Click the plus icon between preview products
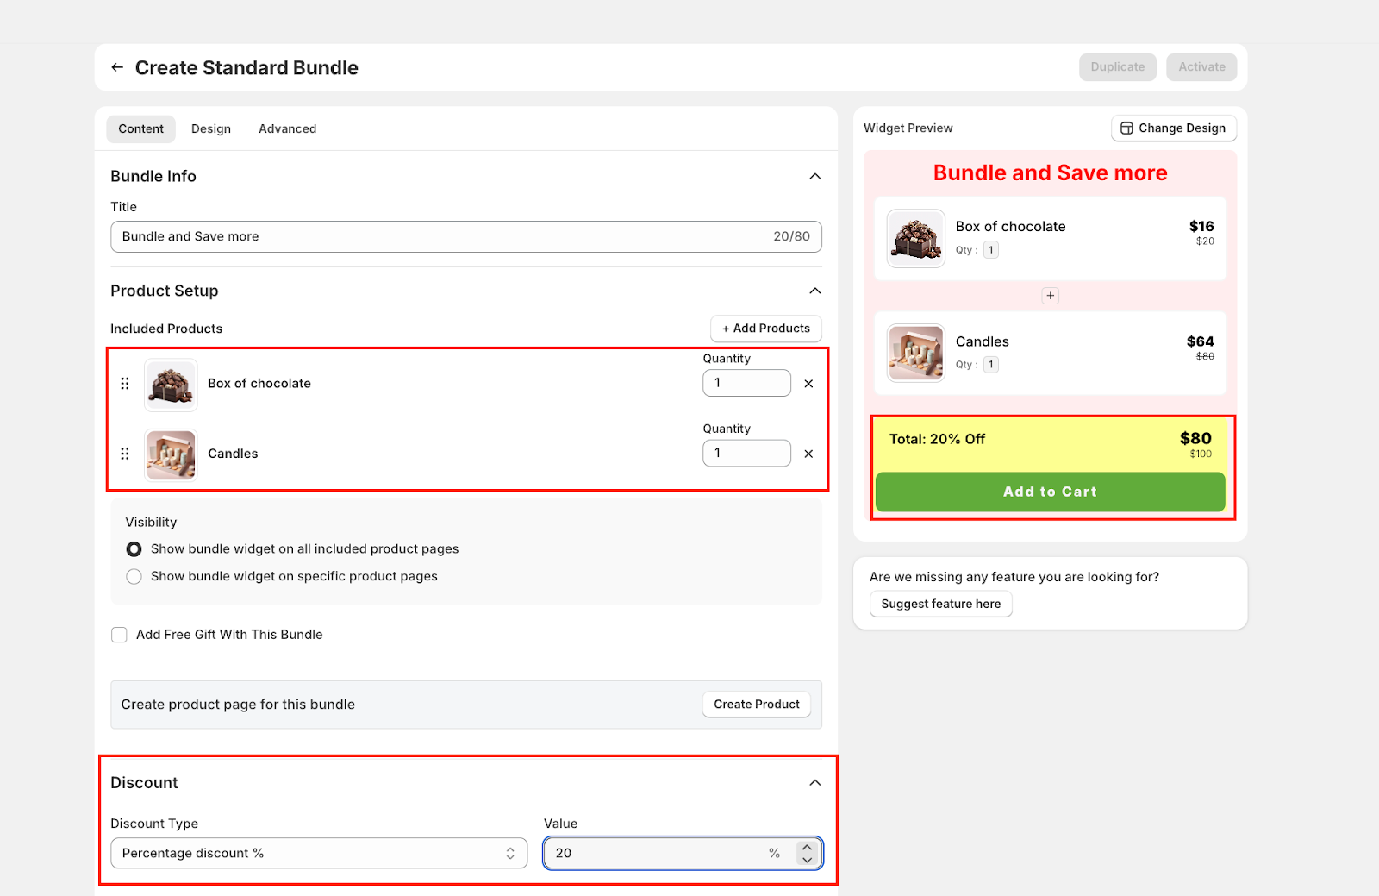Image resolution: width=1379 pixels, height=896 pixels. click(x=1050, y=296)
